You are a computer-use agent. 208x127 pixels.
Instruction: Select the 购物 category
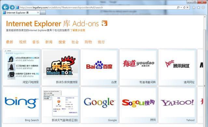[x=88, y=42]
